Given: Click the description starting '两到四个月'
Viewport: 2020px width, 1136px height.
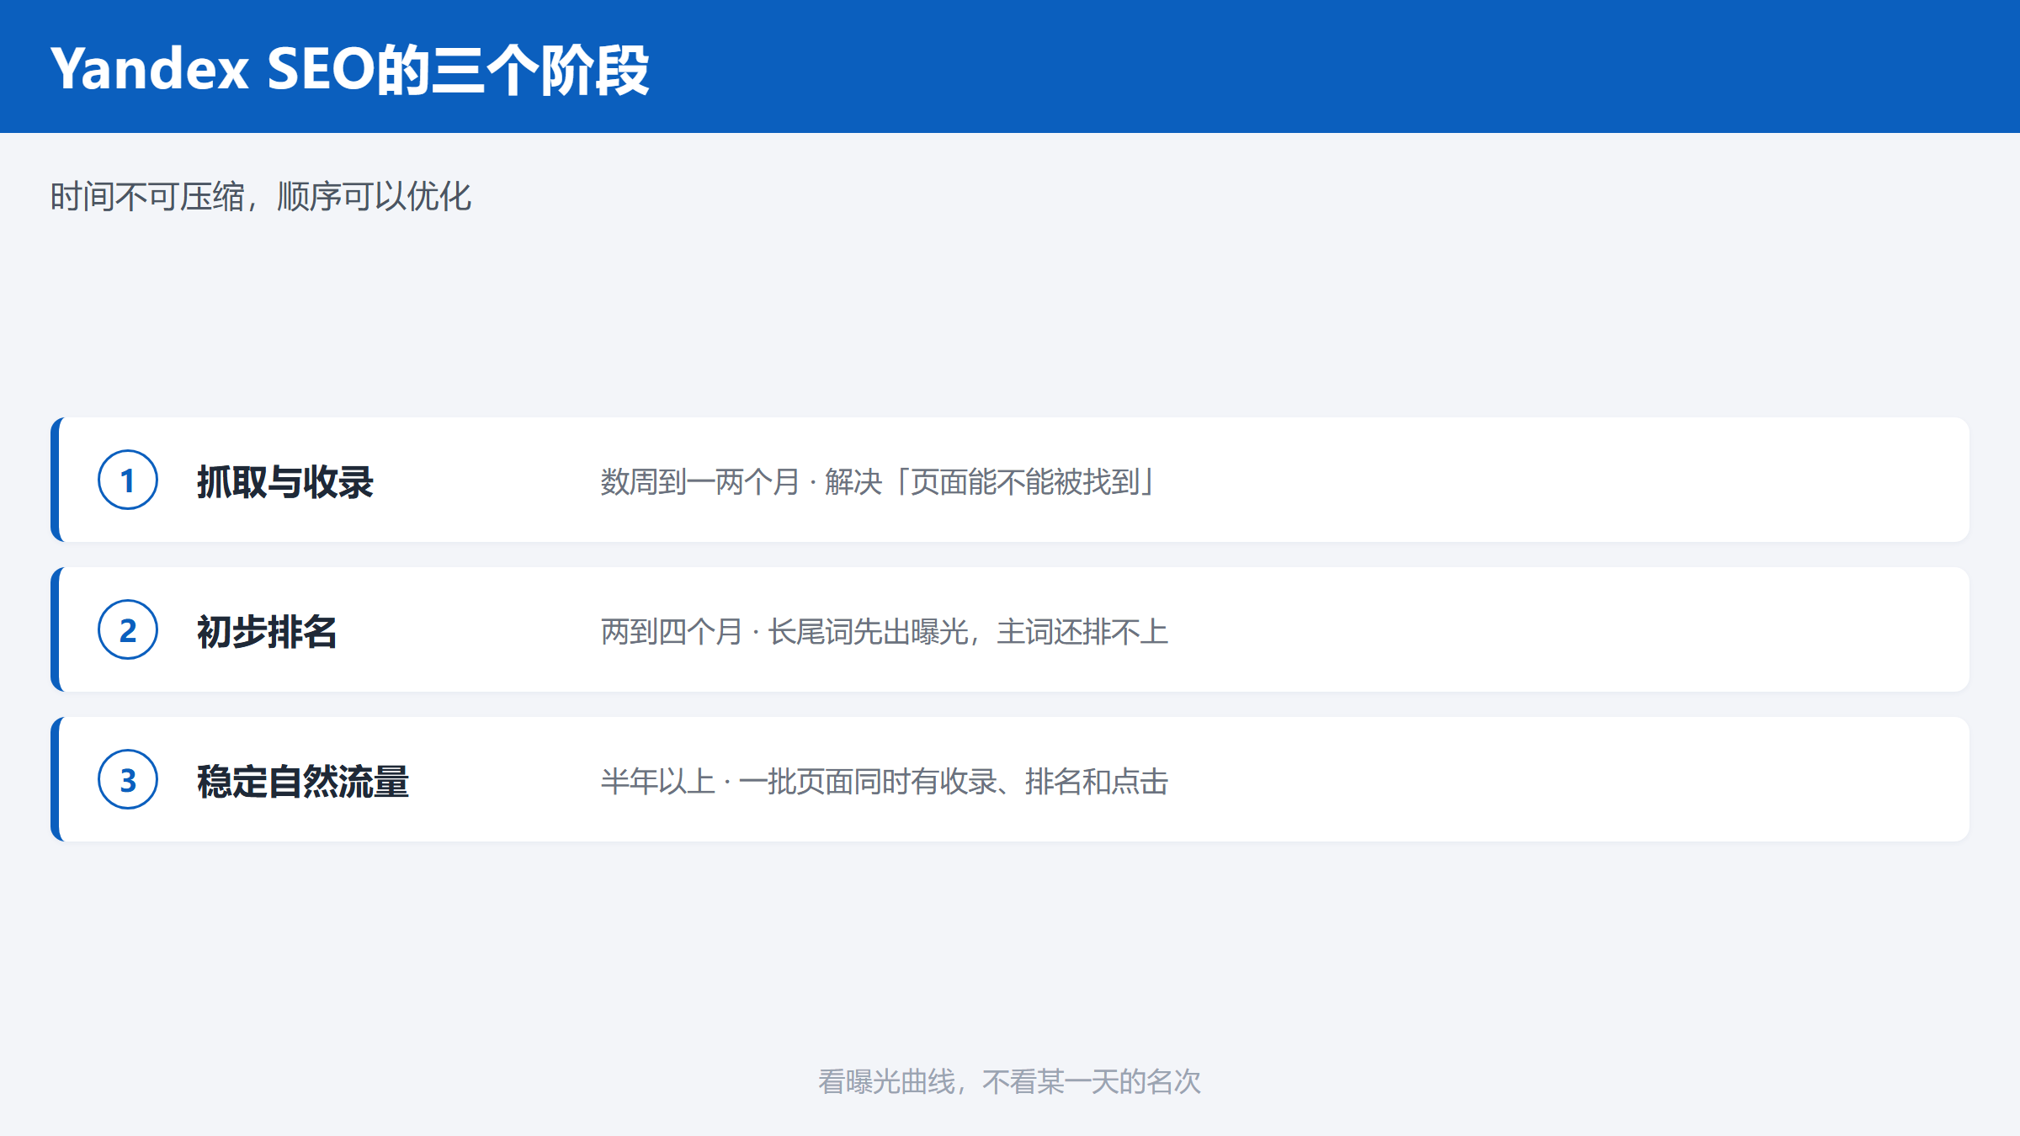Looking at the screenshot, I should 885,632.
